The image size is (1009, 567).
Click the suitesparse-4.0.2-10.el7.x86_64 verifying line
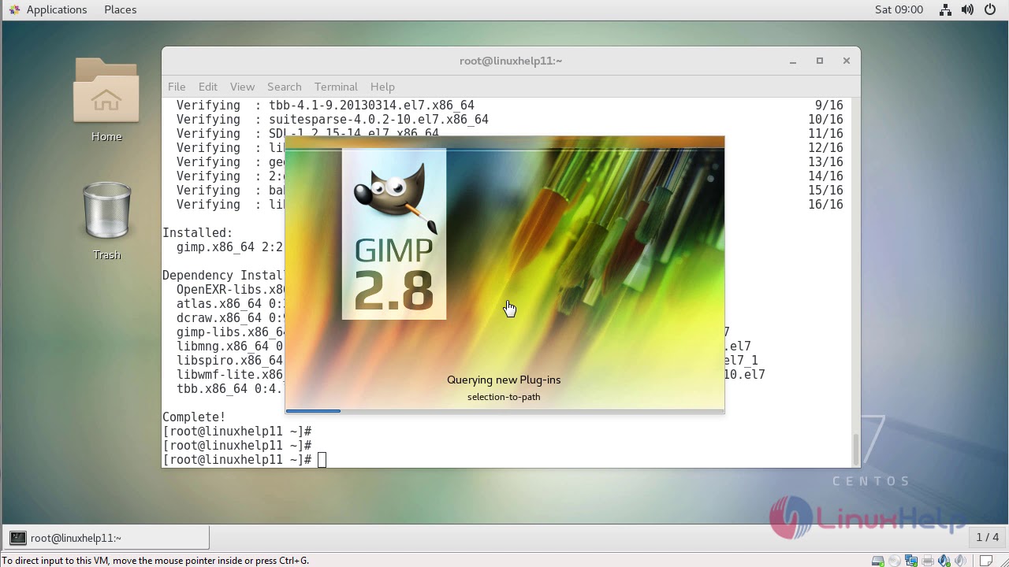point(333,120)
